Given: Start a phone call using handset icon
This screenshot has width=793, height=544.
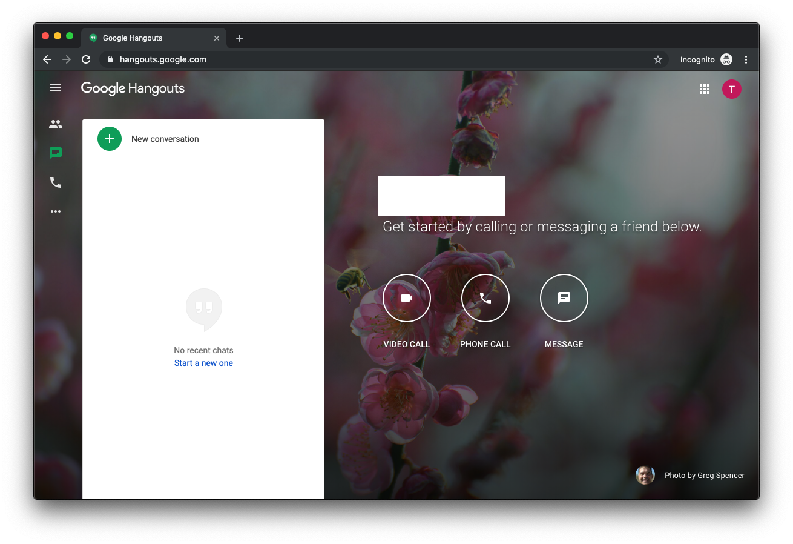Looking at the screenshot, I should 485,298.
